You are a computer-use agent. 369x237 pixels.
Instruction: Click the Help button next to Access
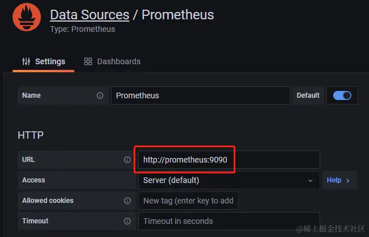coord(339,180)
